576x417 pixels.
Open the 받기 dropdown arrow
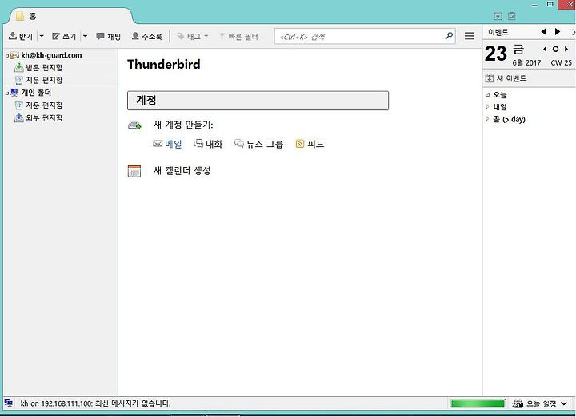coord(42,36)
